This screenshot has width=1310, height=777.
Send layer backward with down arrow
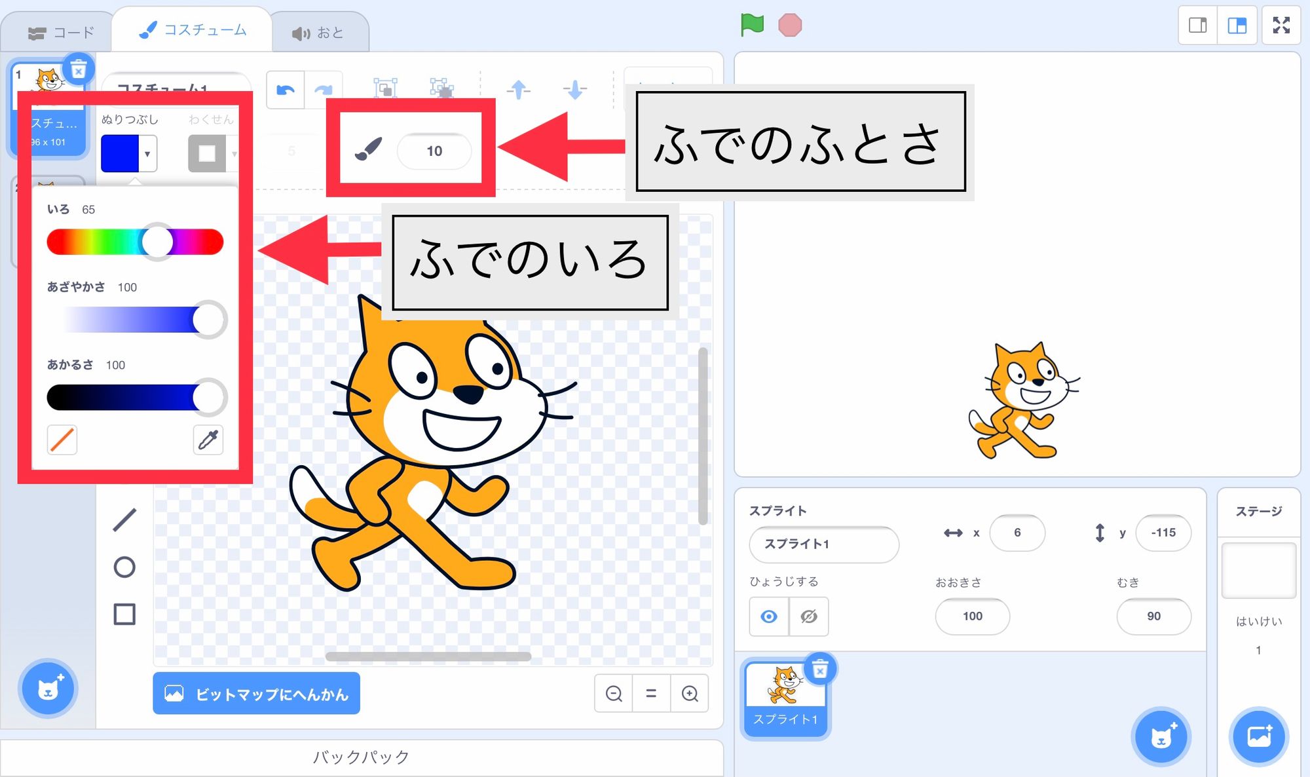[x=574, y=89]
